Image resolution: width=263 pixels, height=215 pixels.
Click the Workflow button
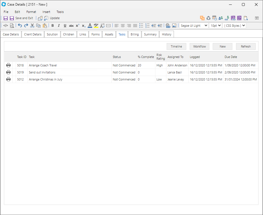(x=199, y=46)
